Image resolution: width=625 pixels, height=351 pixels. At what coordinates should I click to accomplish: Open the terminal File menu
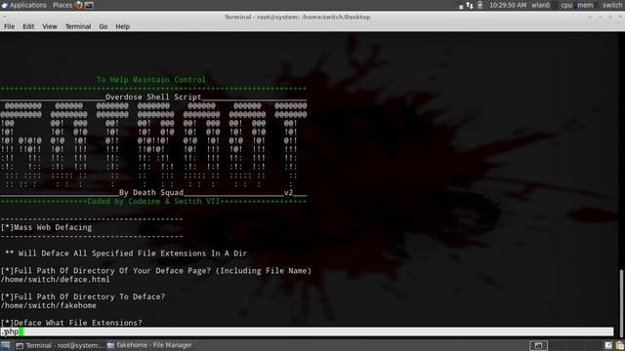point(9,26)
